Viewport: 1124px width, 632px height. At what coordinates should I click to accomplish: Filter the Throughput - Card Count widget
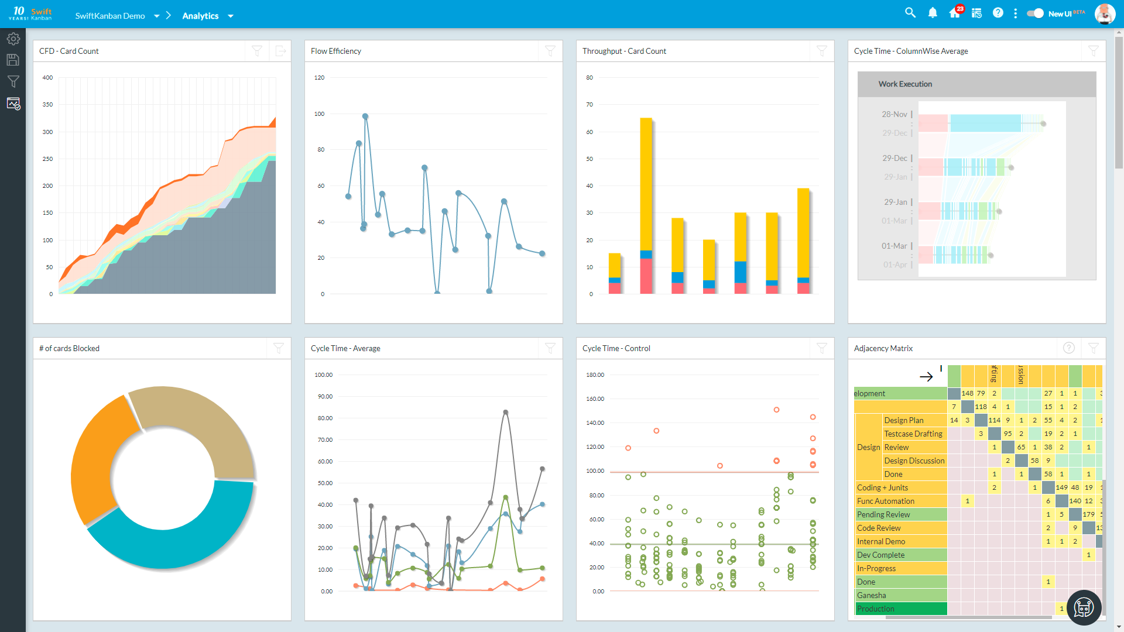(x=822, y=51)
